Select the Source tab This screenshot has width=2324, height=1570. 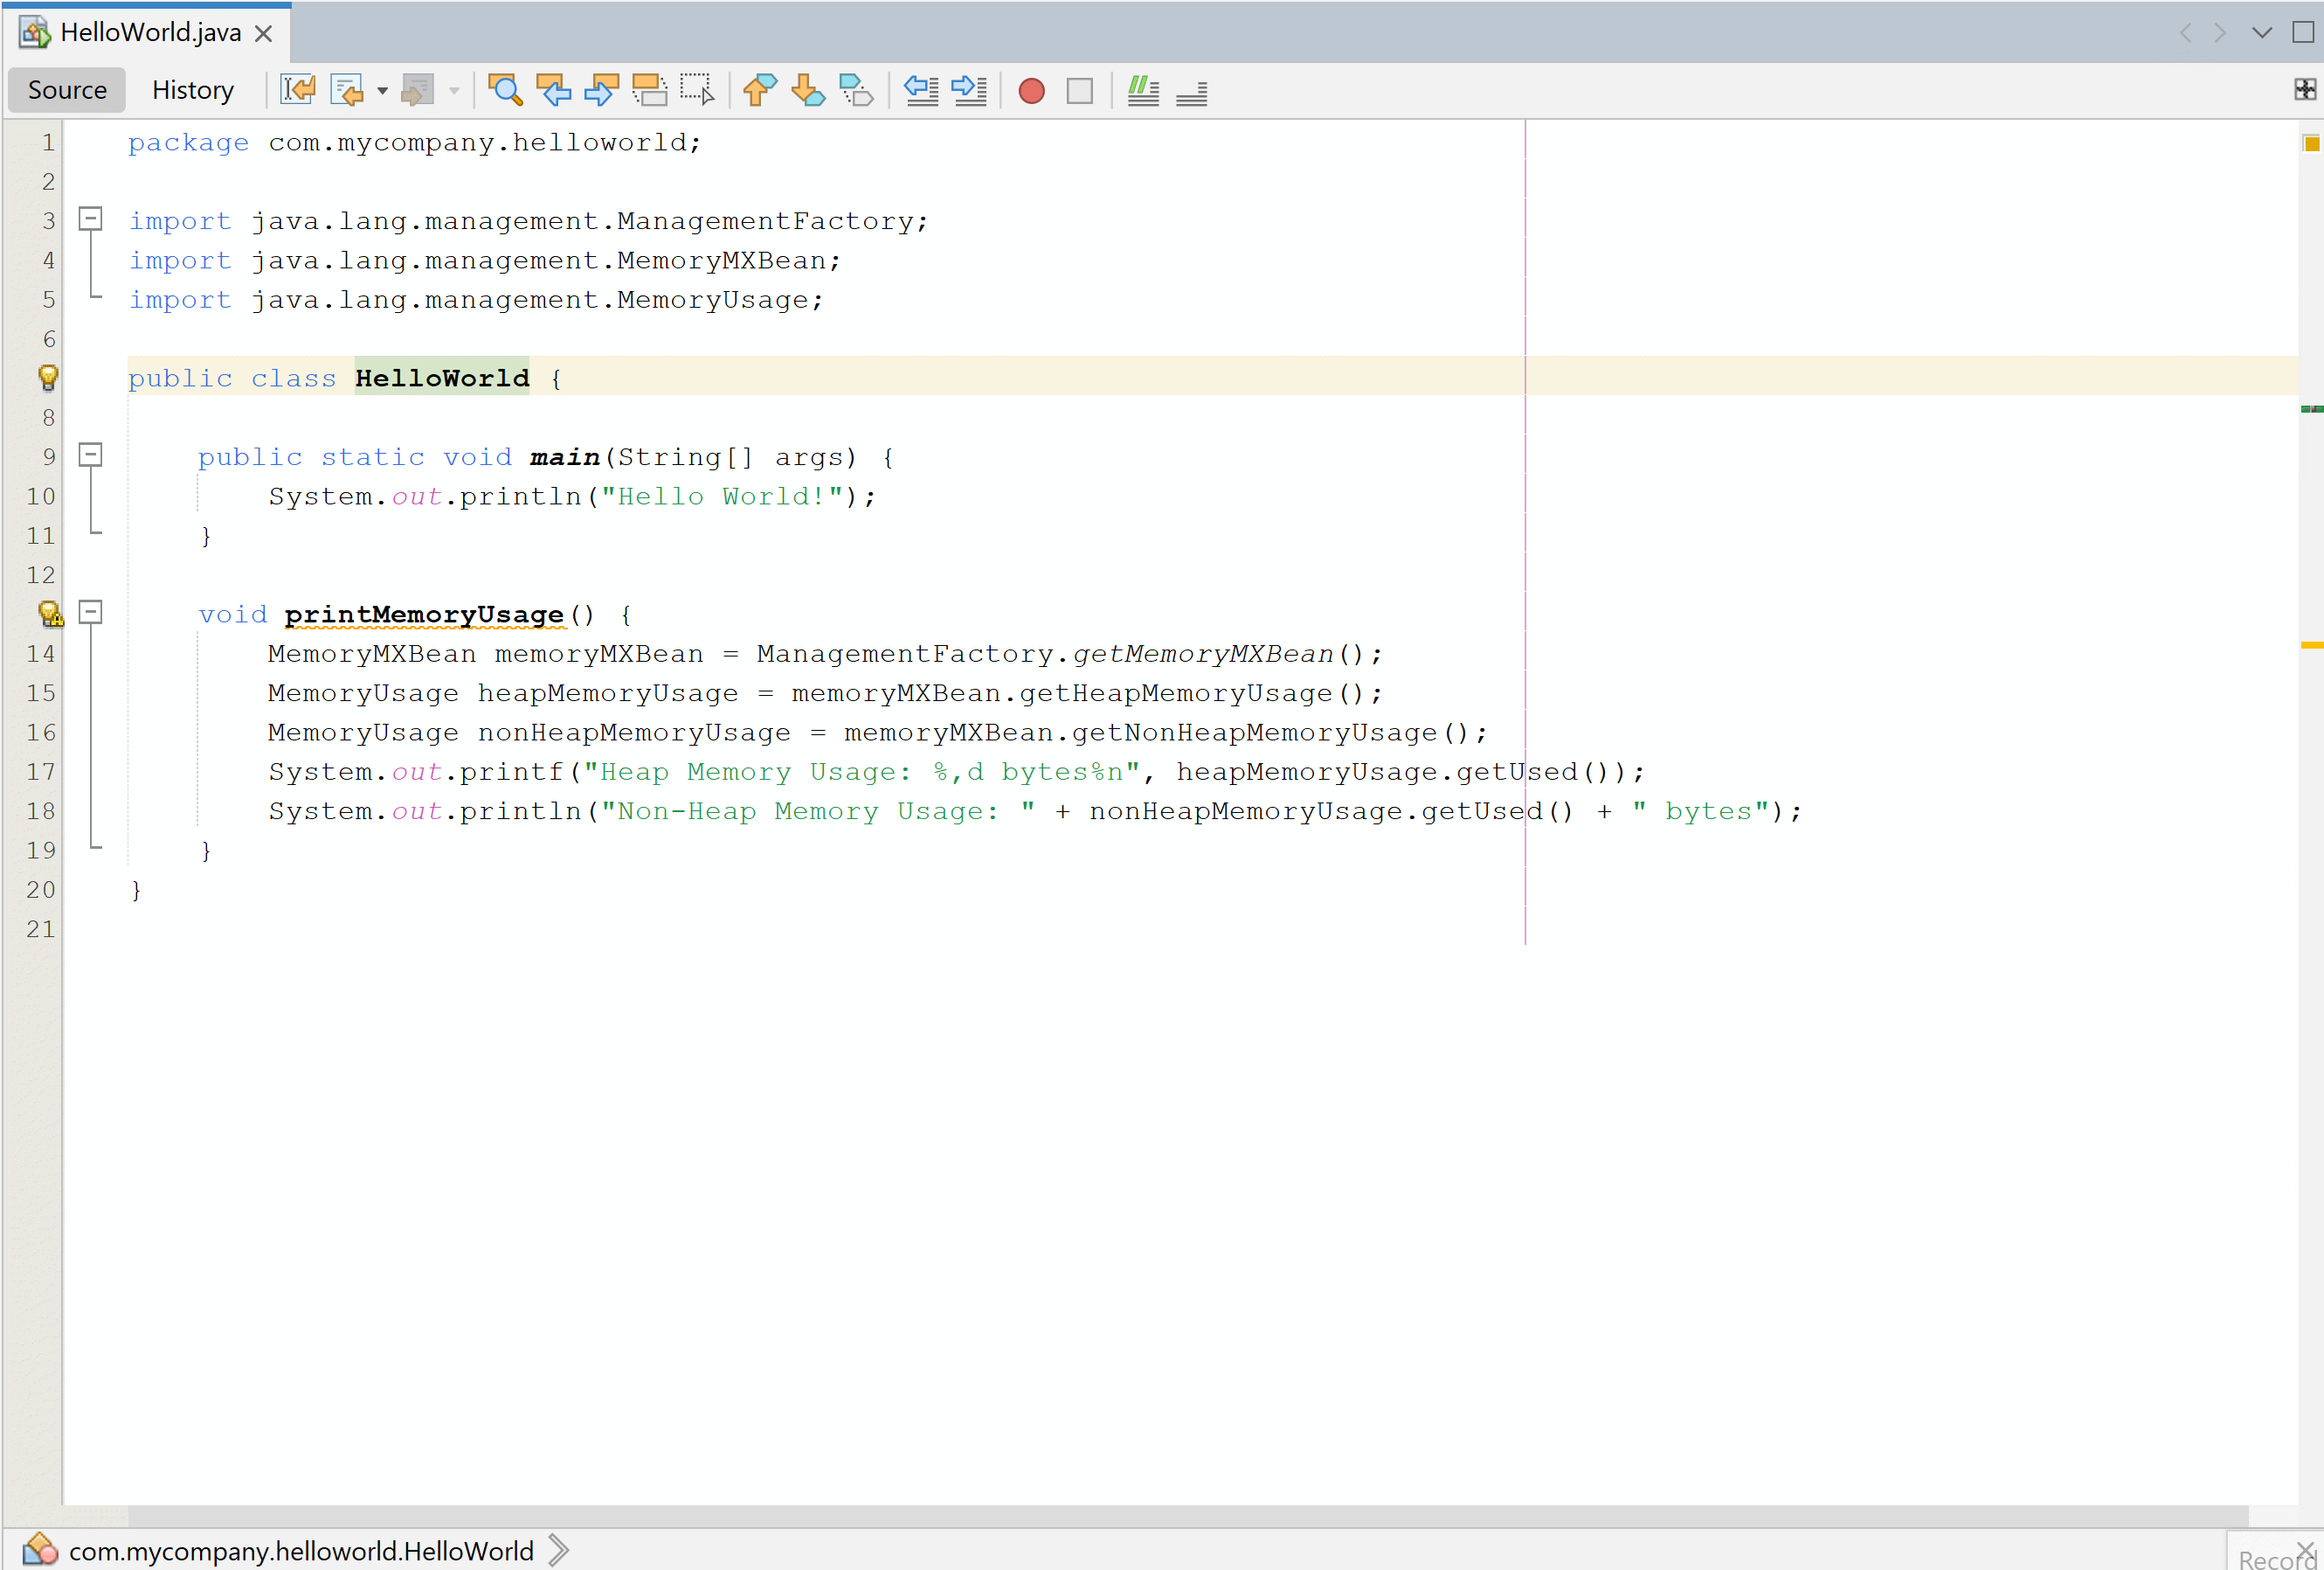click(x=68, y=89)
